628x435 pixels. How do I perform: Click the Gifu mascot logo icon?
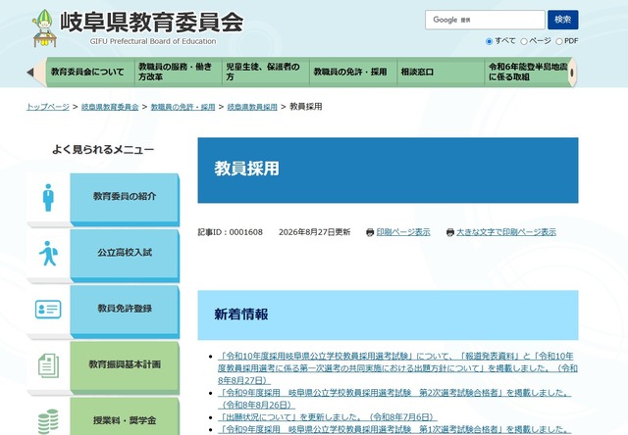[44, 28]
